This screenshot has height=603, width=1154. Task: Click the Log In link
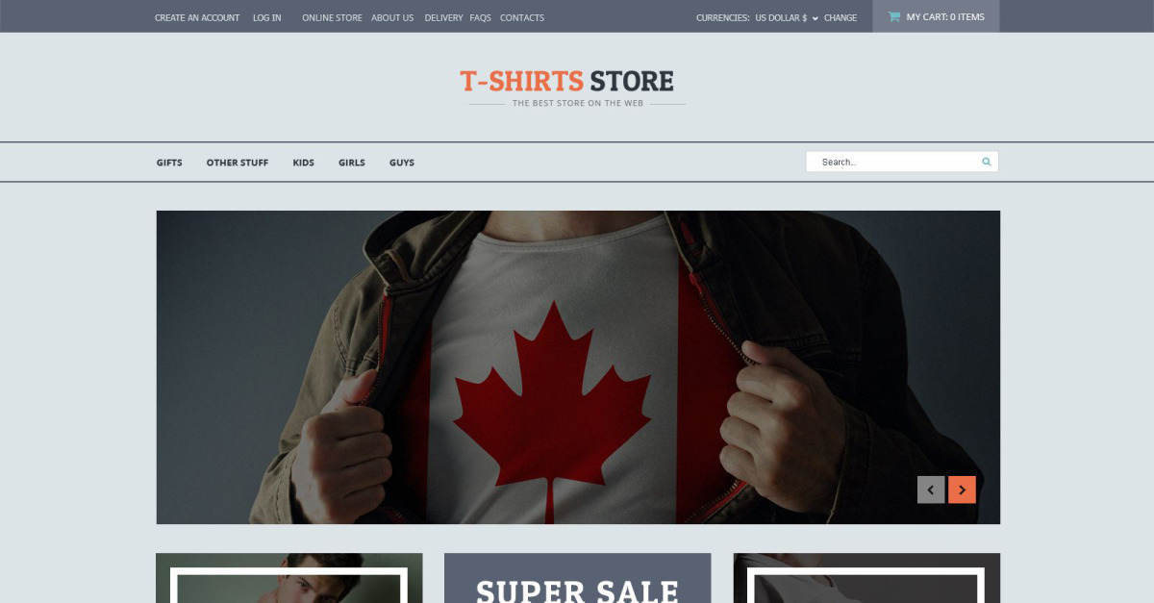(267, 17)
